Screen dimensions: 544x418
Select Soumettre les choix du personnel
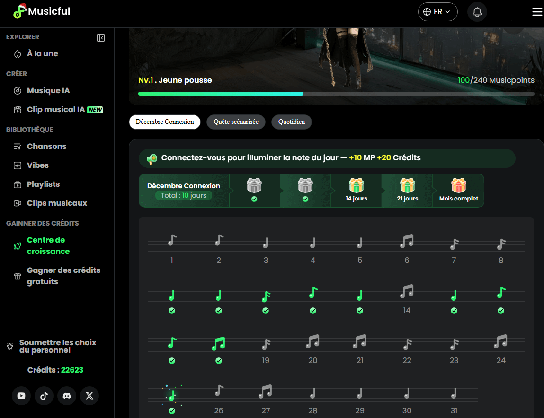point(57,347)
